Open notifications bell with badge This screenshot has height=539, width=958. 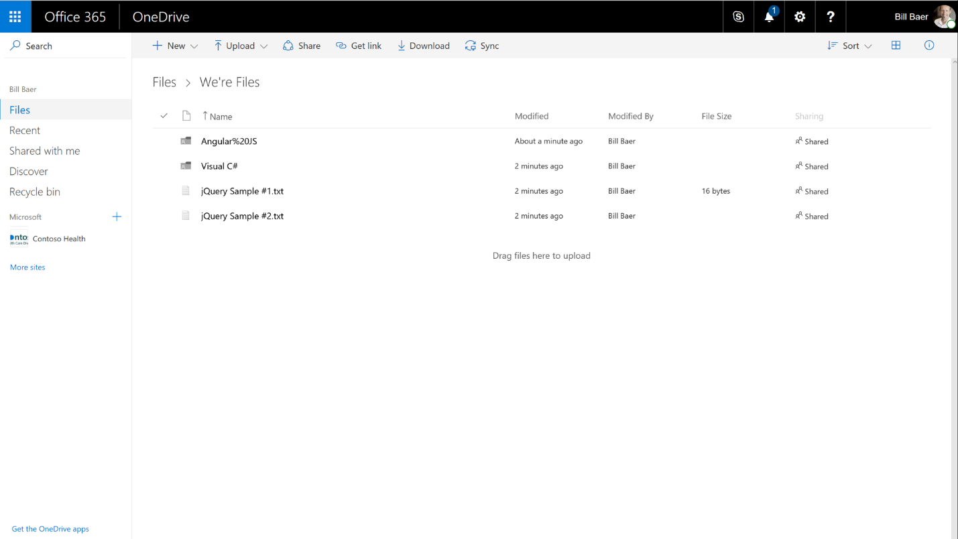click(x=769, y=17)
